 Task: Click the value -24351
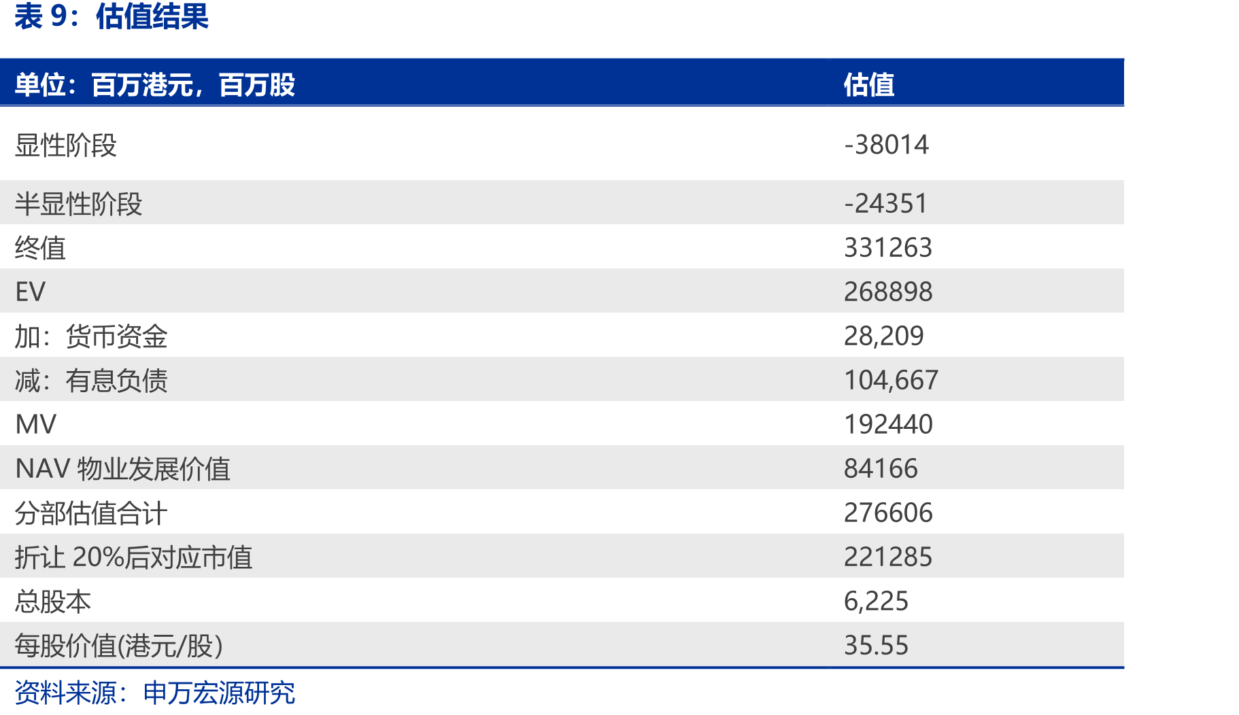pos(885,203)
